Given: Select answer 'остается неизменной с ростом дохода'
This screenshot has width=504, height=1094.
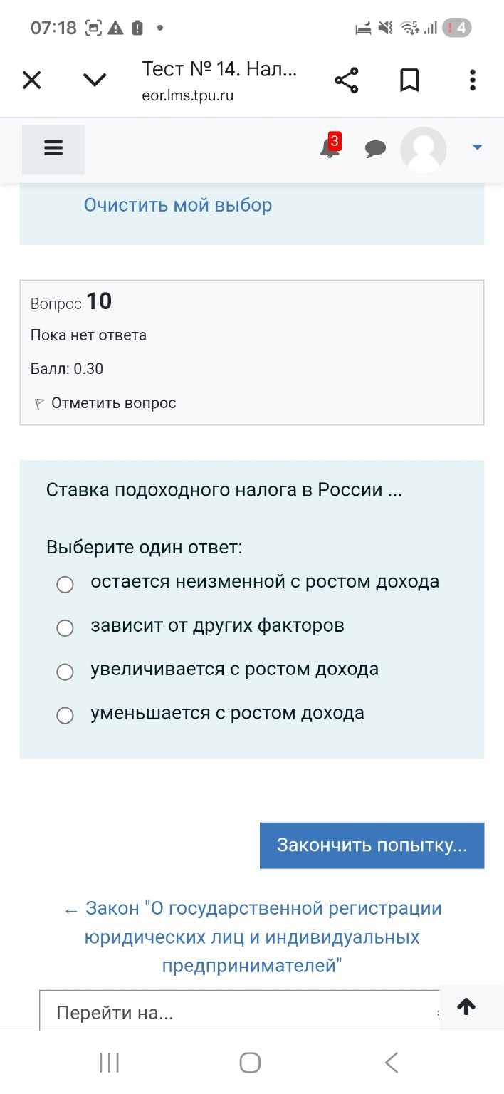Looking at the screenshot, I should pyautogui.click(x=65, y=584).
